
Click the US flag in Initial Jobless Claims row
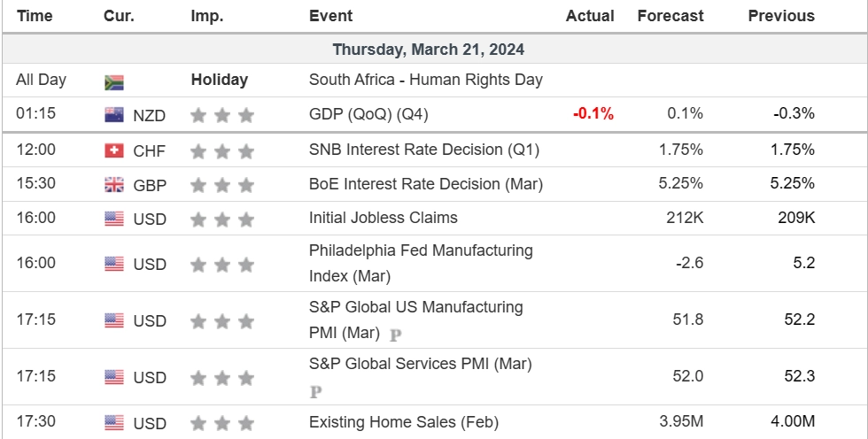pyautogui.click(x=113, y=219)
